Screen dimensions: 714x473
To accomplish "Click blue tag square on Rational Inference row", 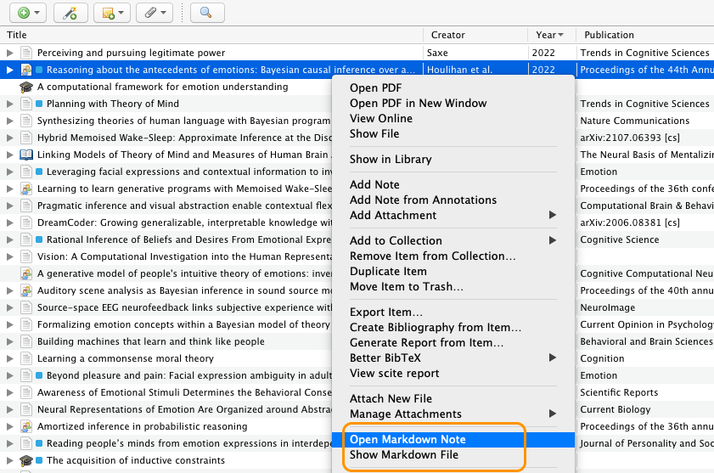I will pyautogui.click(x=39, y=239).
